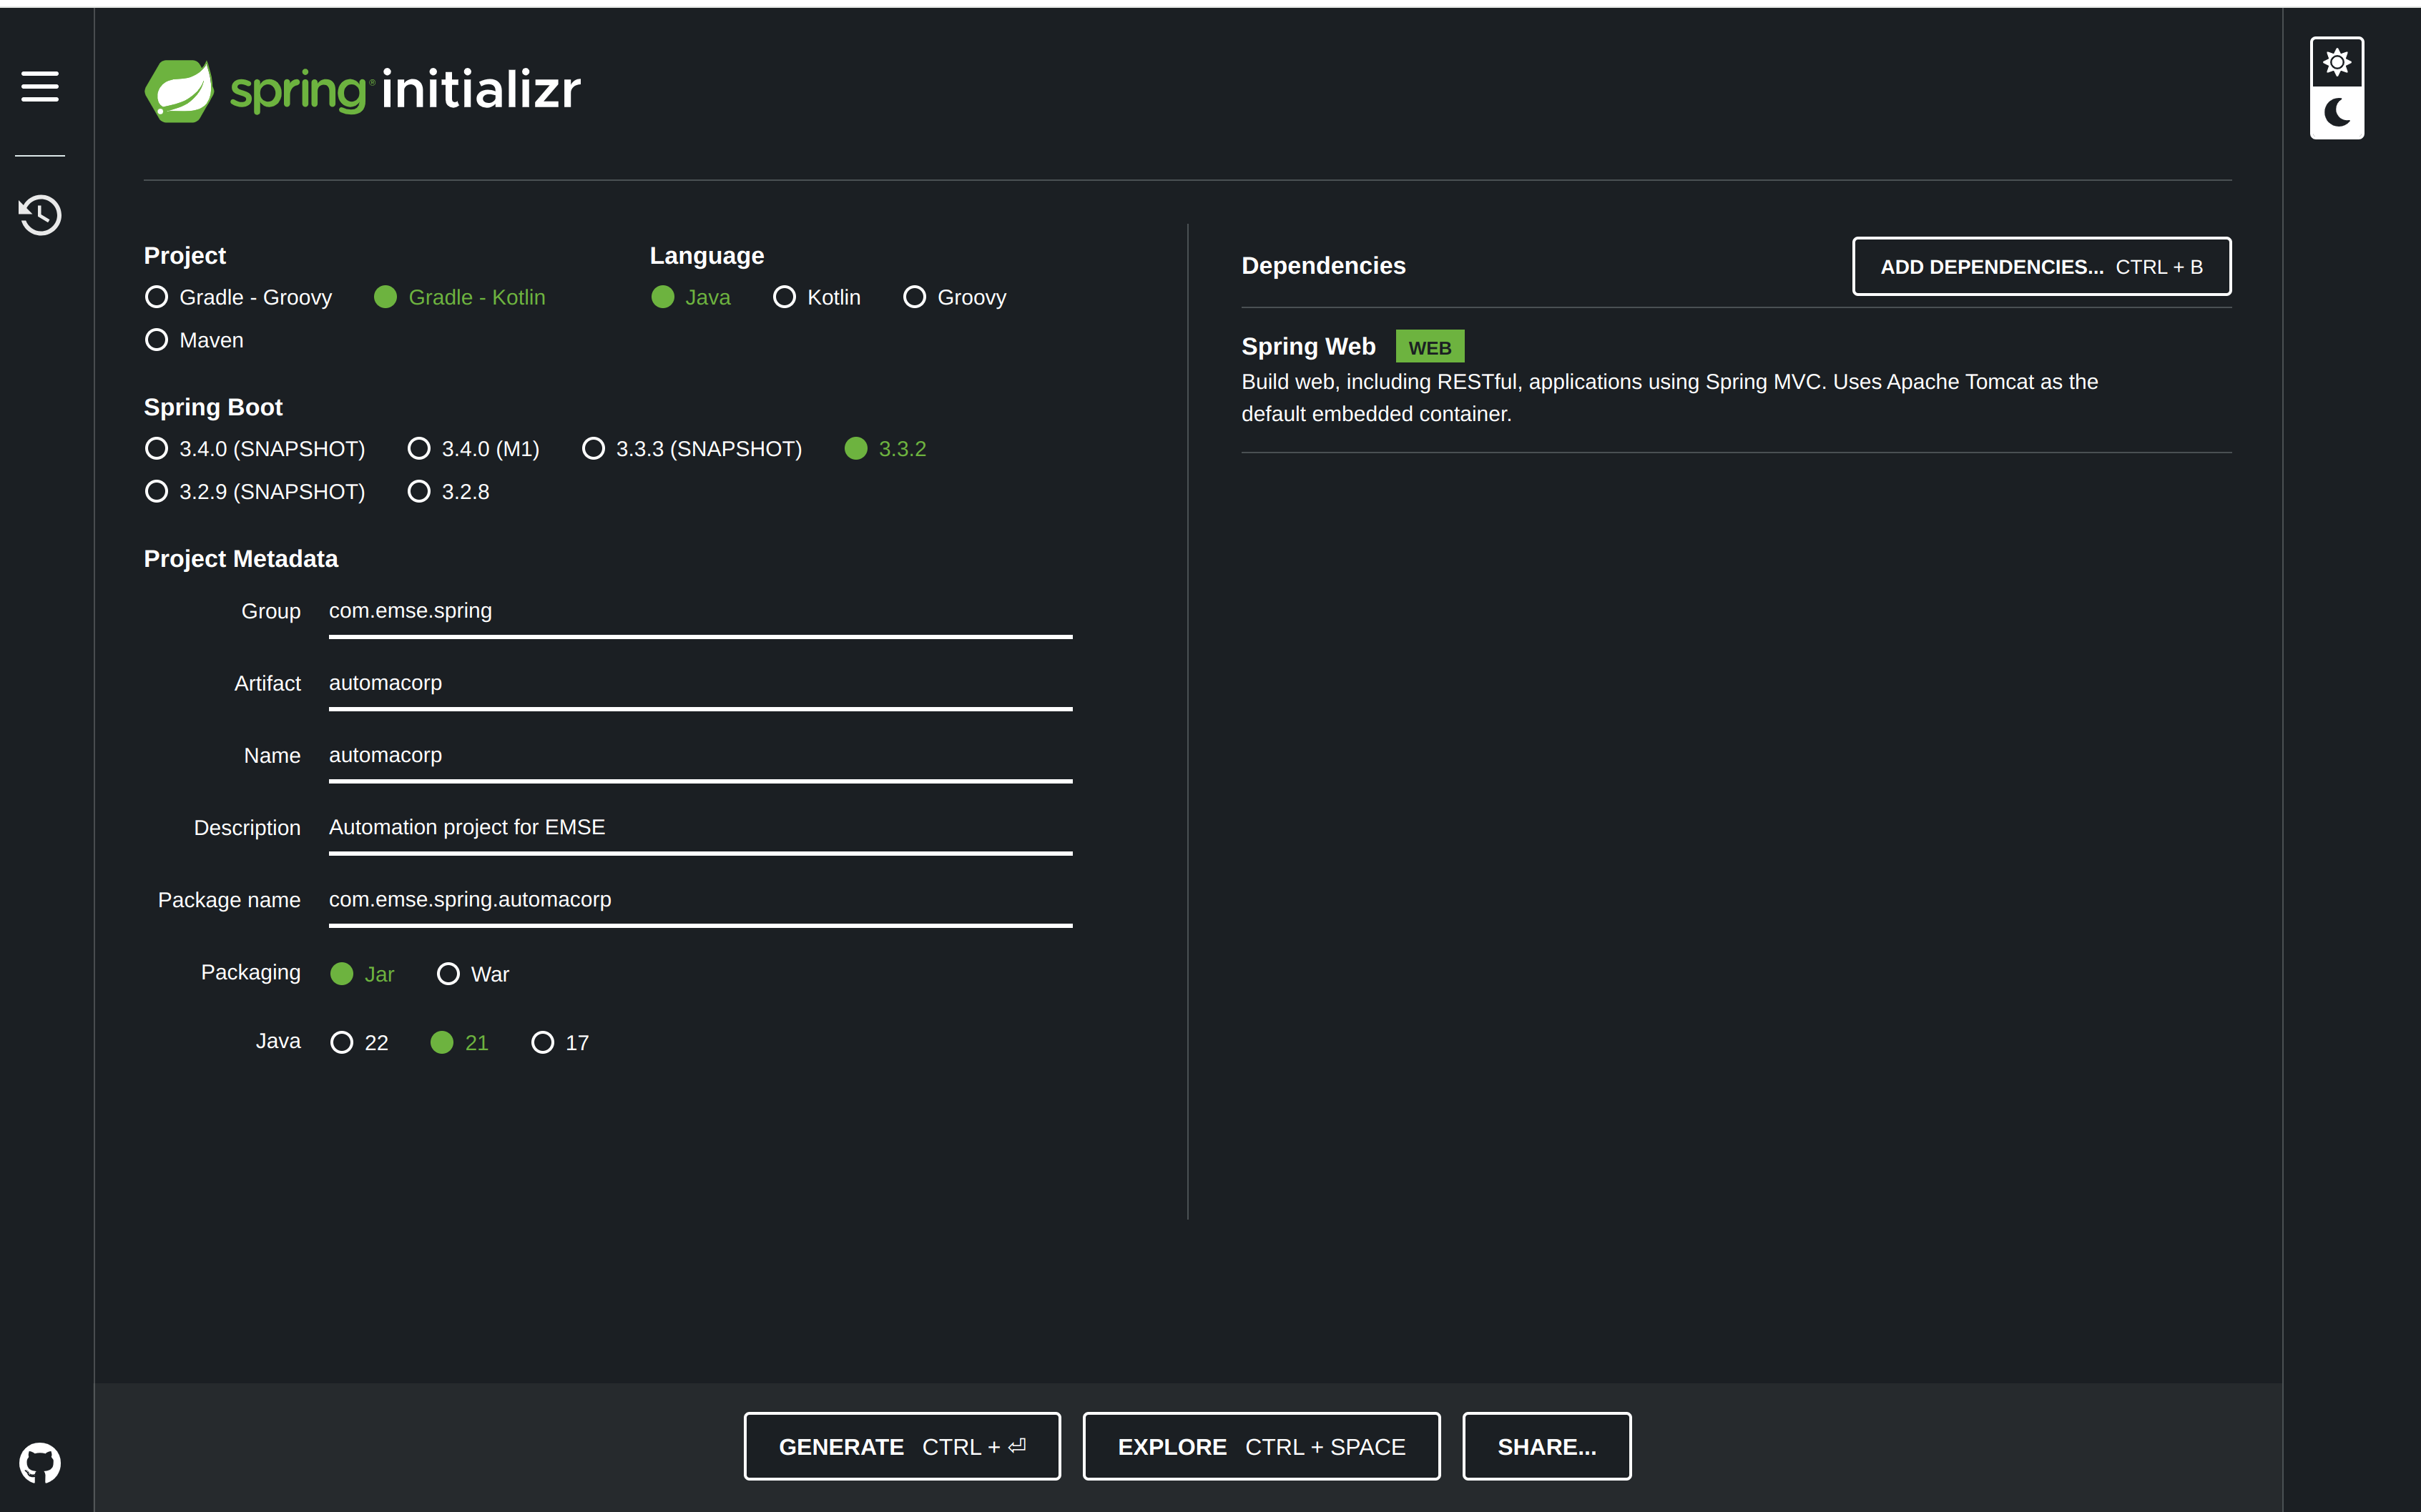The width and height of the screenshot is (2421, 1512).
Task: Select Maven project
Action: tap(194, 340)
